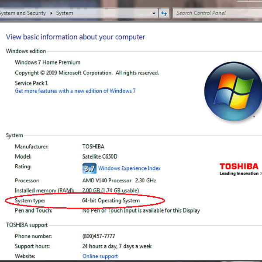
Task: Click the Copyright 2009 Microsoft Corporation line
Action: coord(87,73)
